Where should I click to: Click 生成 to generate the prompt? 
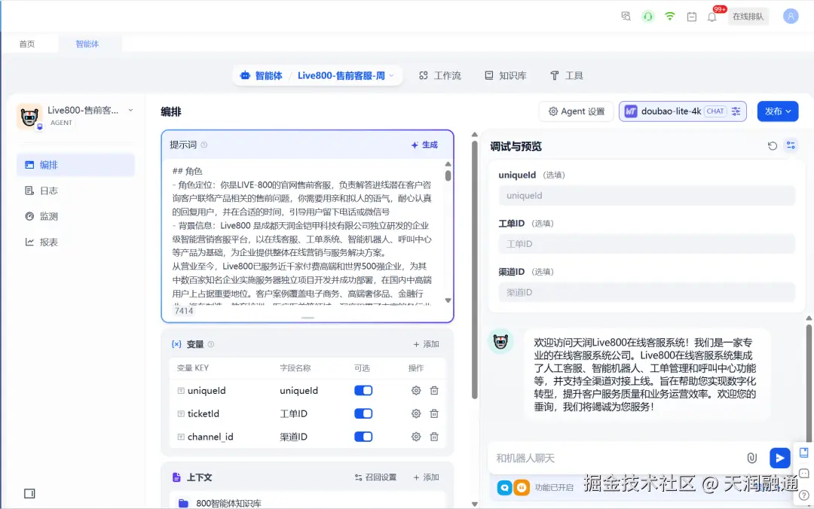[424, 145]
